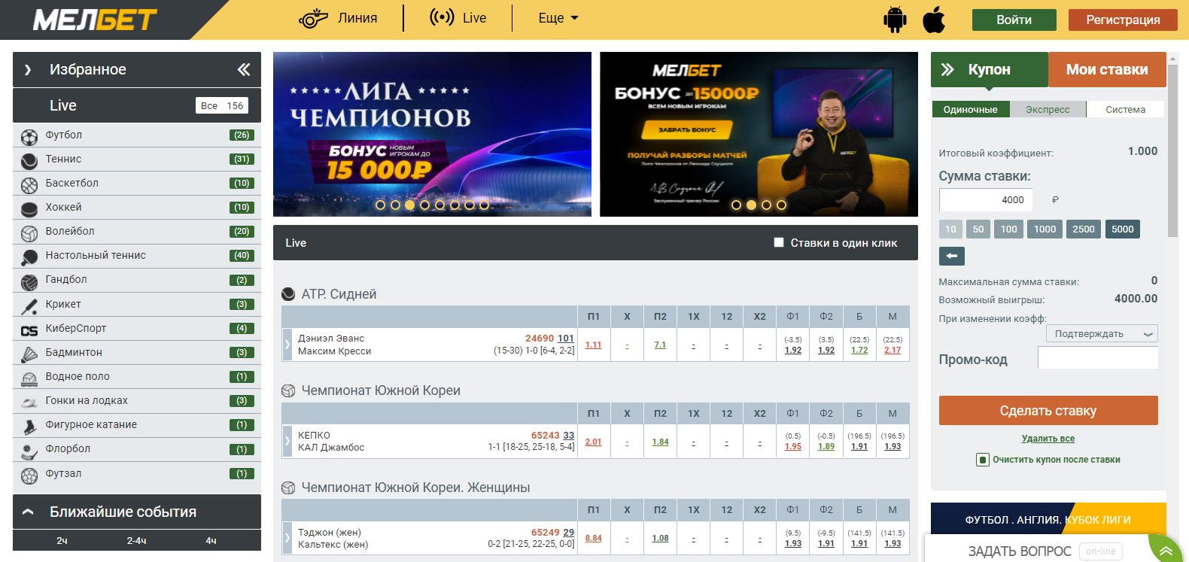
Task: Click the scroll-to-top double chevron icon
Action: pyautogui.click(x=1166, y=551)
